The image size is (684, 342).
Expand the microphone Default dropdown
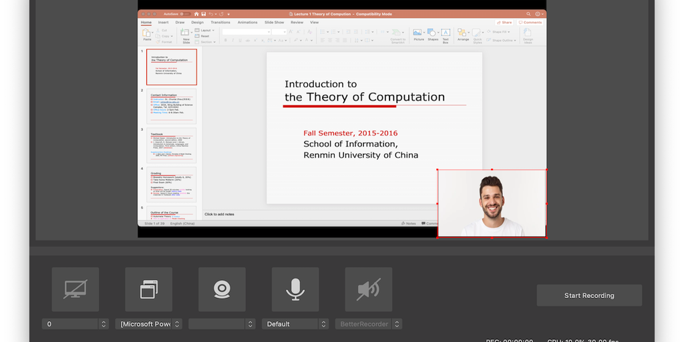295,324
